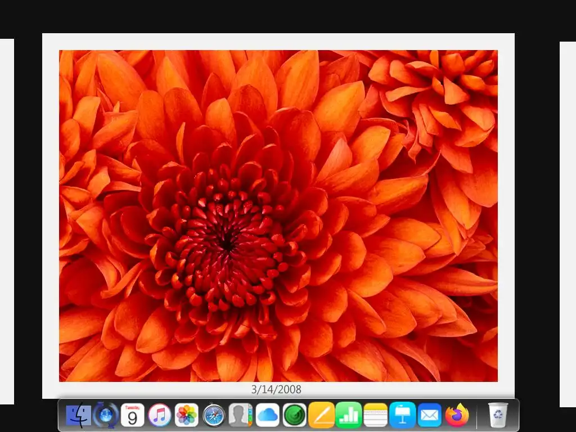Open the Notes app
Image resolution: width=576 pixels, height=432 pixels.
click(375, 416)
